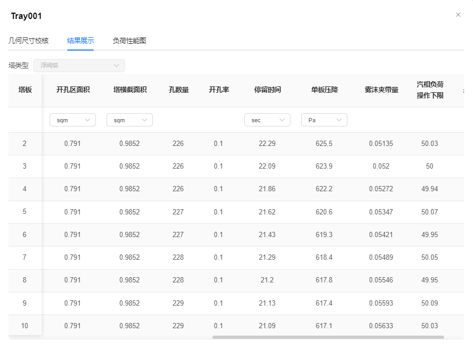This screenshot has height=353, width=473.
Task: Click vapor load lower limit value 50.05
Action: [430, 257]
